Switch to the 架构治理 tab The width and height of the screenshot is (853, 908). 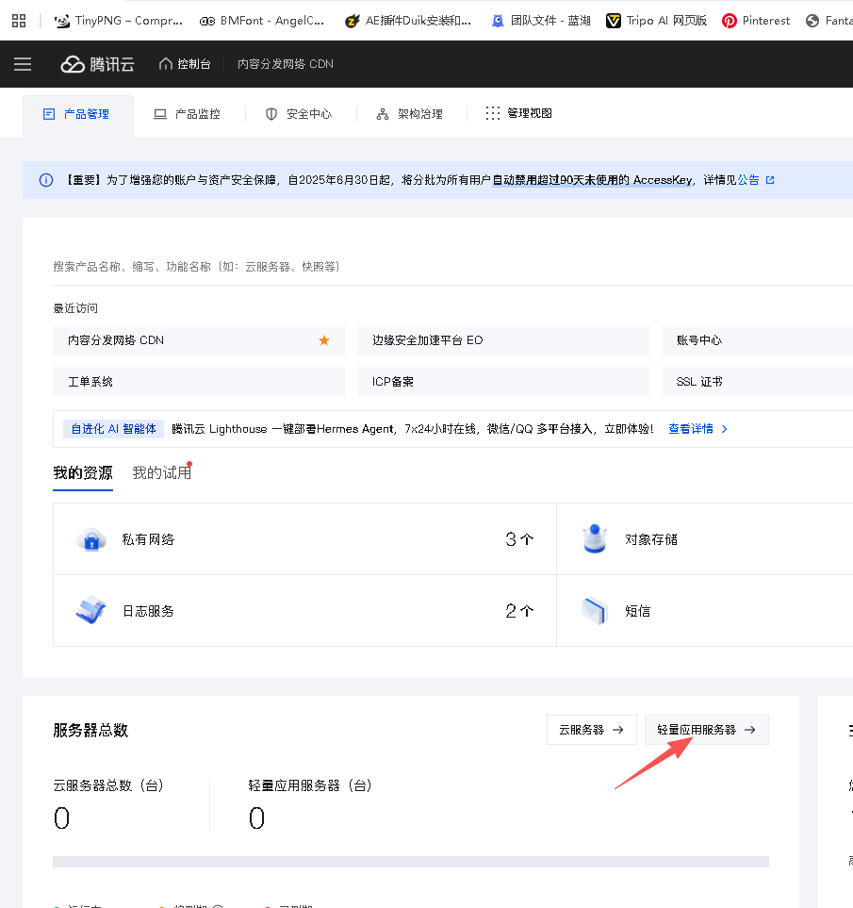[x=410, y=114]
